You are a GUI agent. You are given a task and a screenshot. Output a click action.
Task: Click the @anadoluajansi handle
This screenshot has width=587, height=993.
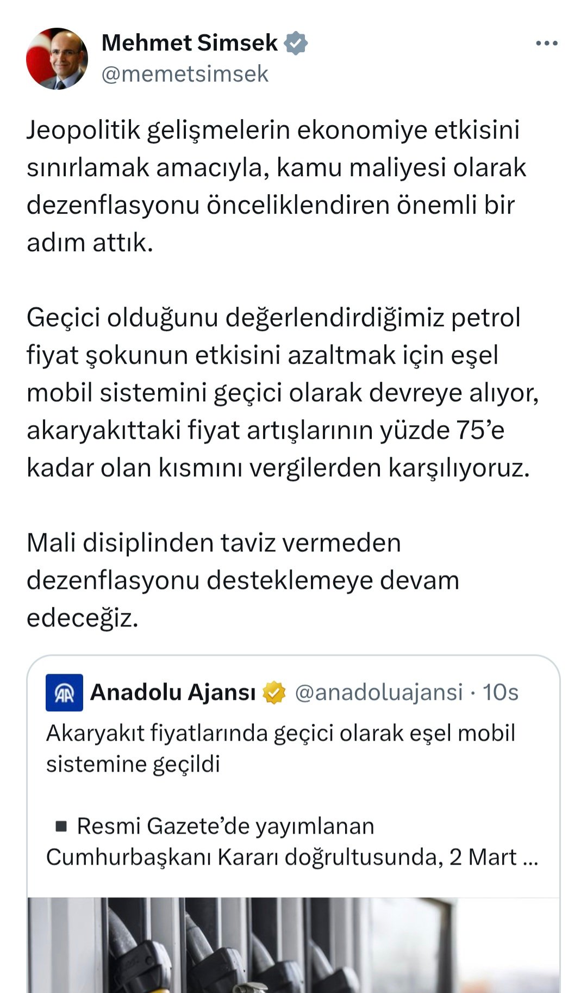point(378,692)
